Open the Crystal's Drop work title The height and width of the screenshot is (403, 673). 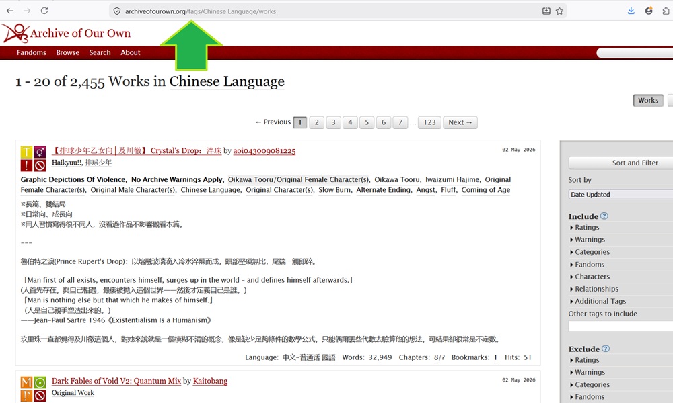pos(137,150)
